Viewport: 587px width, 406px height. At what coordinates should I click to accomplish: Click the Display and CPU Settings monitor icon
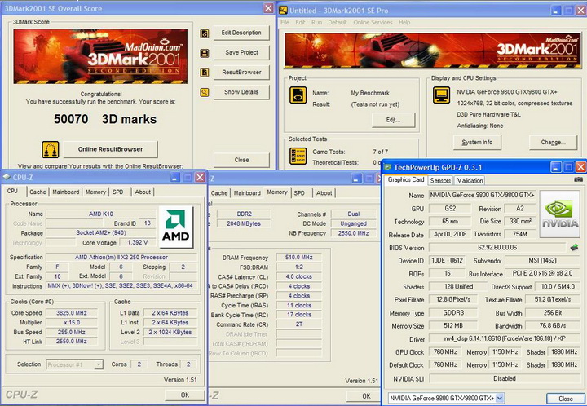click(441, 95)
